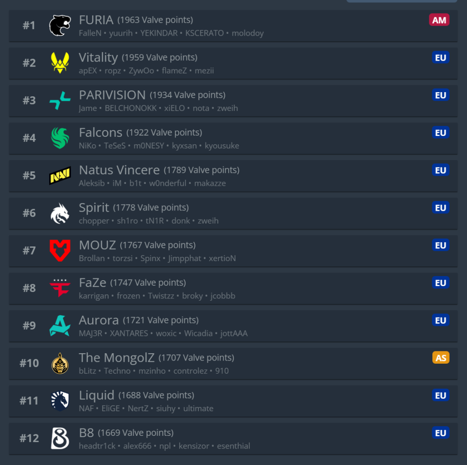This screenshot has height=465, width=467.
Task: Select the #12 B8 ranking row
Action: (233, 439)
